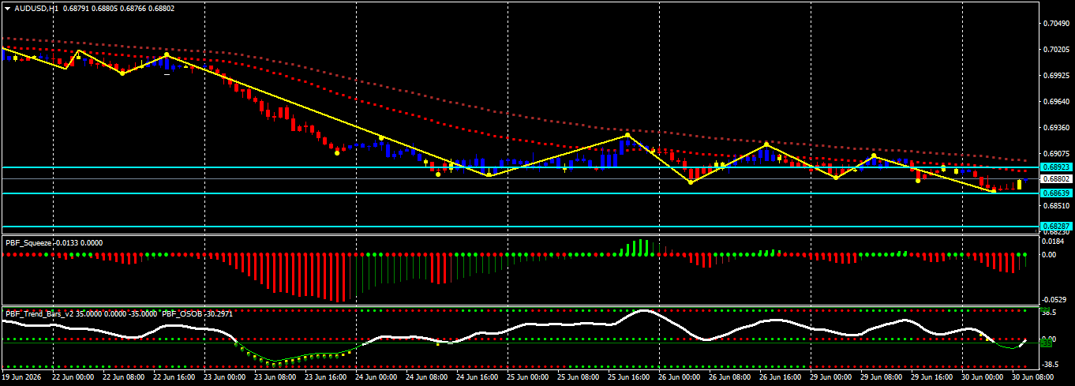Click the 23 Jun 16:00 time label
Screen dimensions: 1075x386
click(x=326, y=378)
